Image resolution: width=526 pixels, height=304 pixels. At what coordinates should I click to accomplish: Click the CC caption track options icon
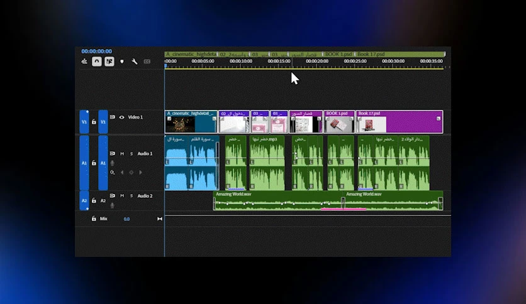[147, 62]
